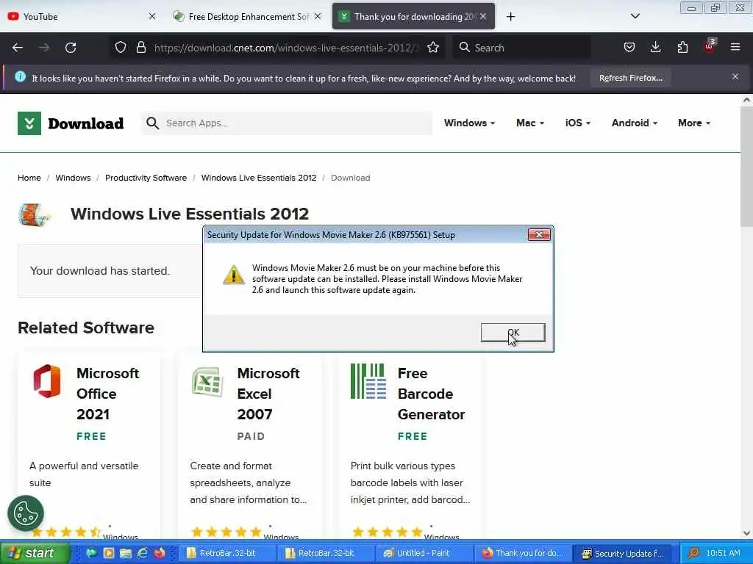Image resolution: width=753 pixels, height=564 pixels.
Task: Reload the current page
Action: coord(71,48)
